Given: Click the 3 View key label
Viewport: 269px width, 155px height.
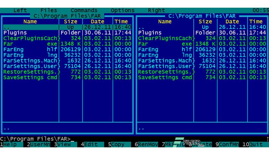Looking at the screenshot, I should pos(66,144).
